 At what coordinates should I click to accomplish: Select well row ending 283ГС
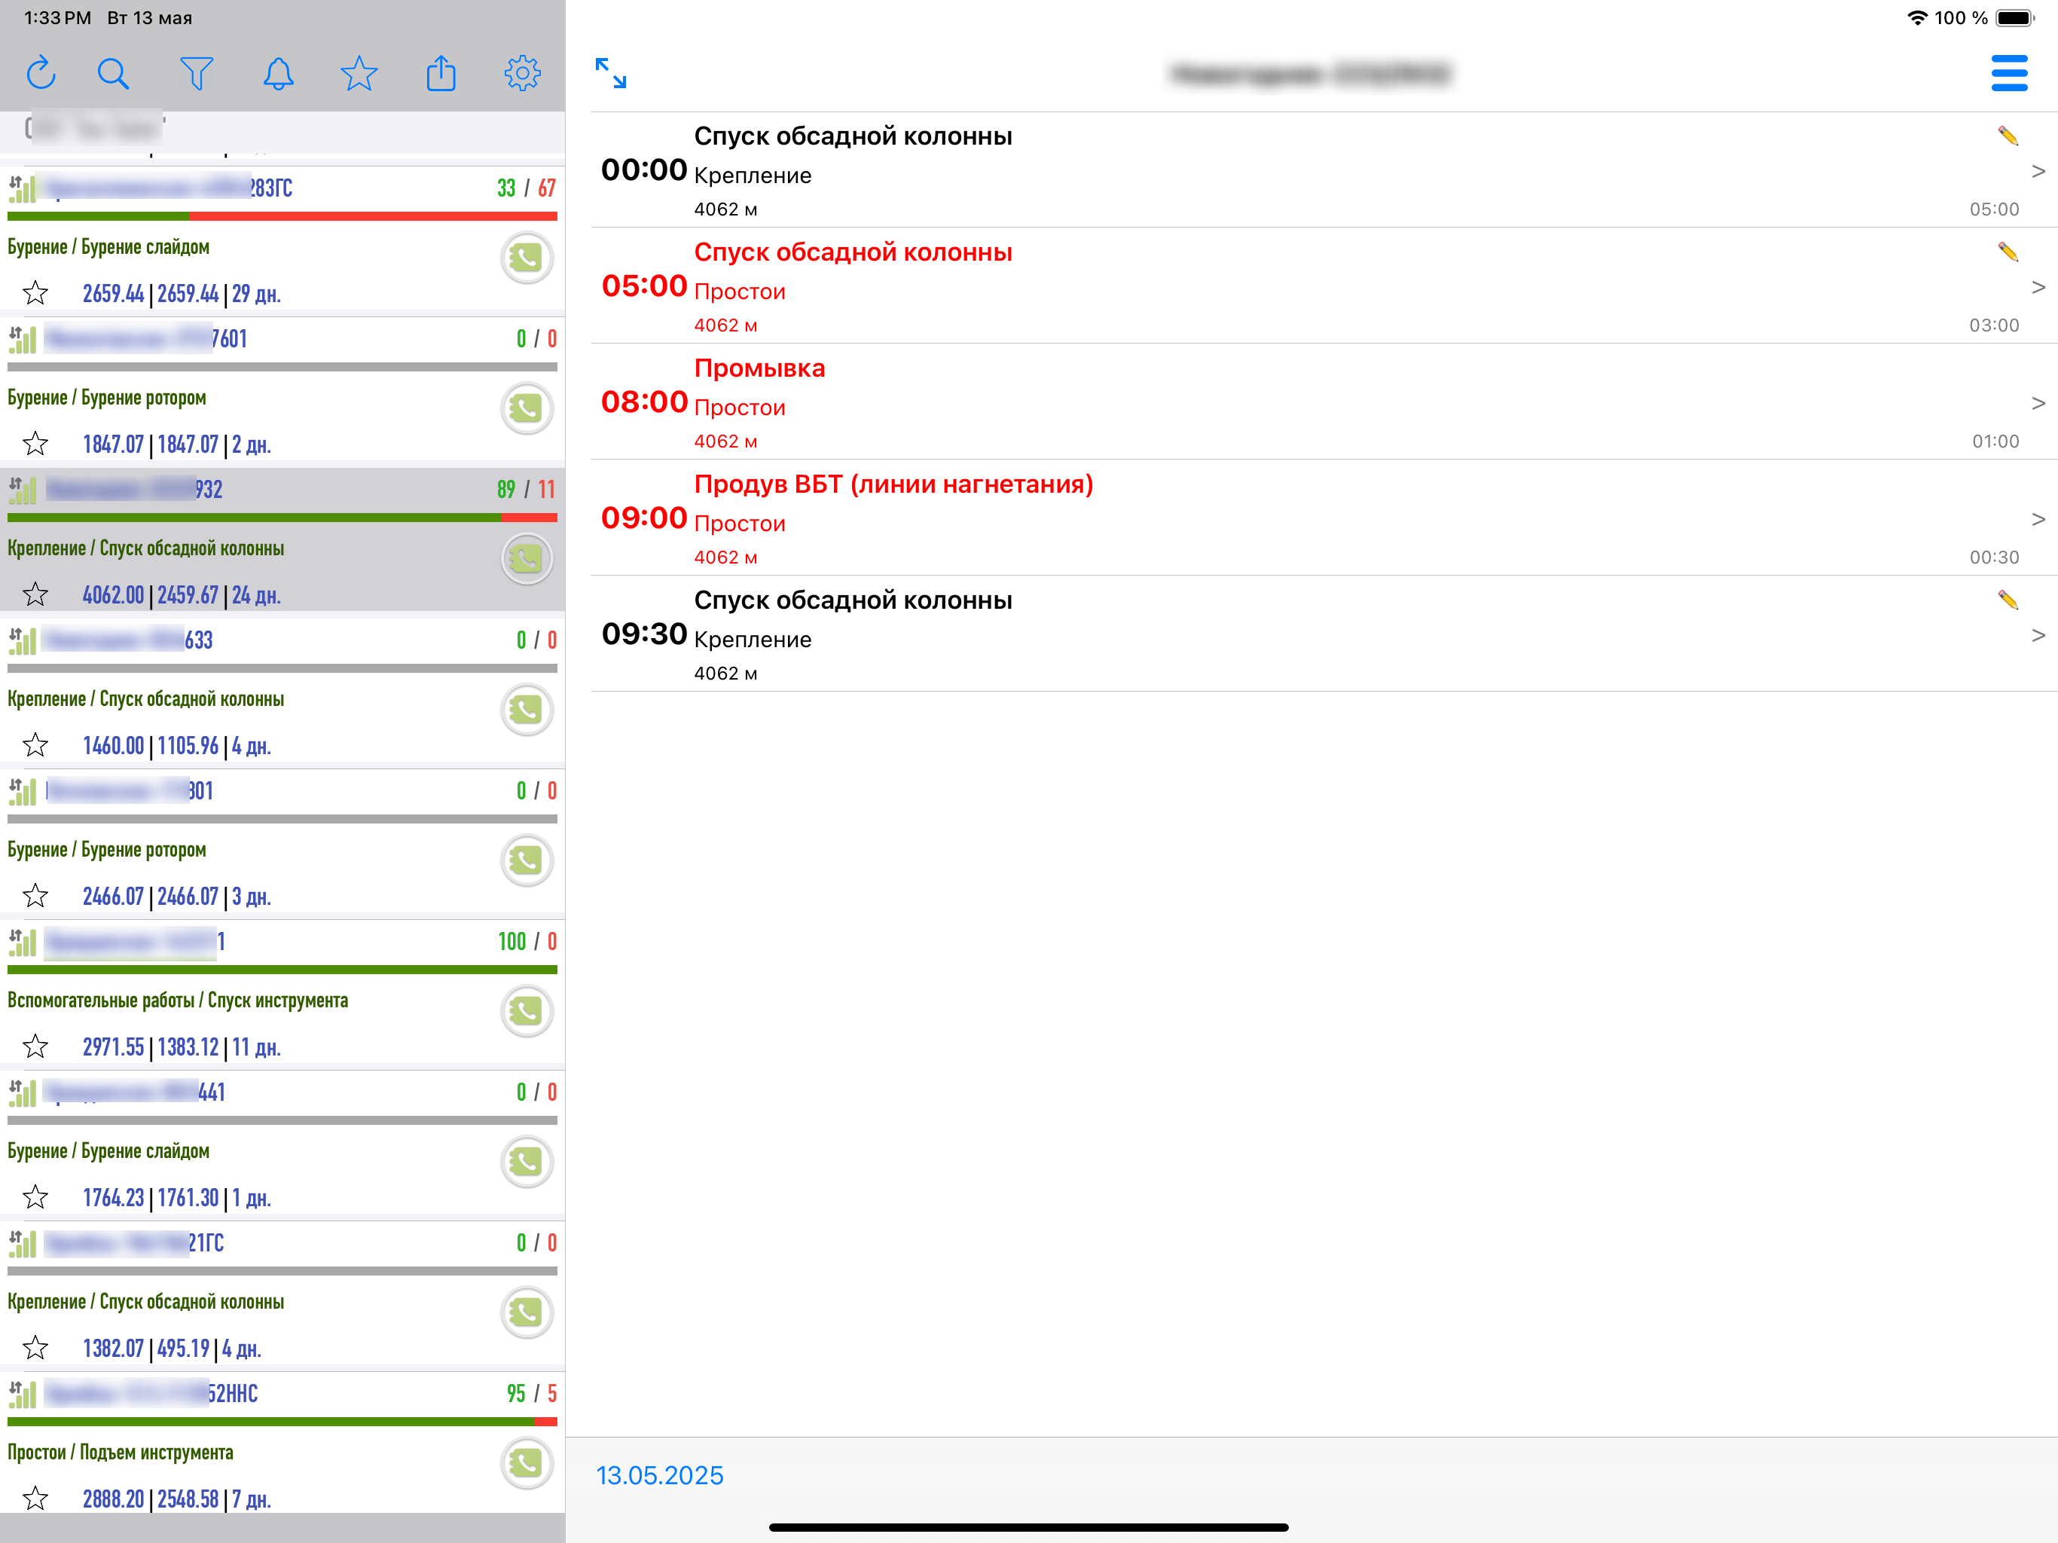(x=282, y=238)
